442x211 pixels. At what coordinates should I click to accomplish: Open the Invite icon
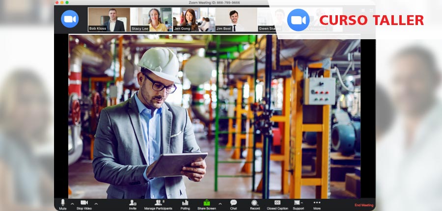pos(133,203)
